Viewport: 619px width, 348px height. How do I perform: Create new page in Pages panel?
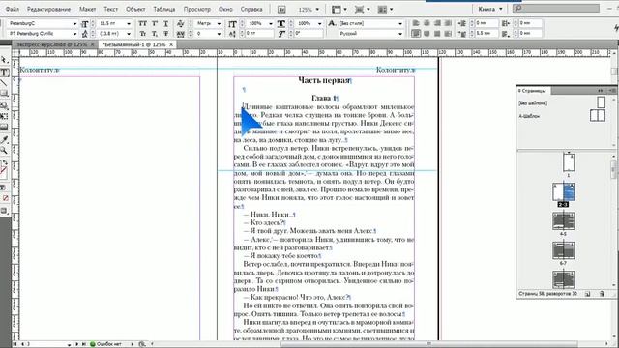coord(587,294)
